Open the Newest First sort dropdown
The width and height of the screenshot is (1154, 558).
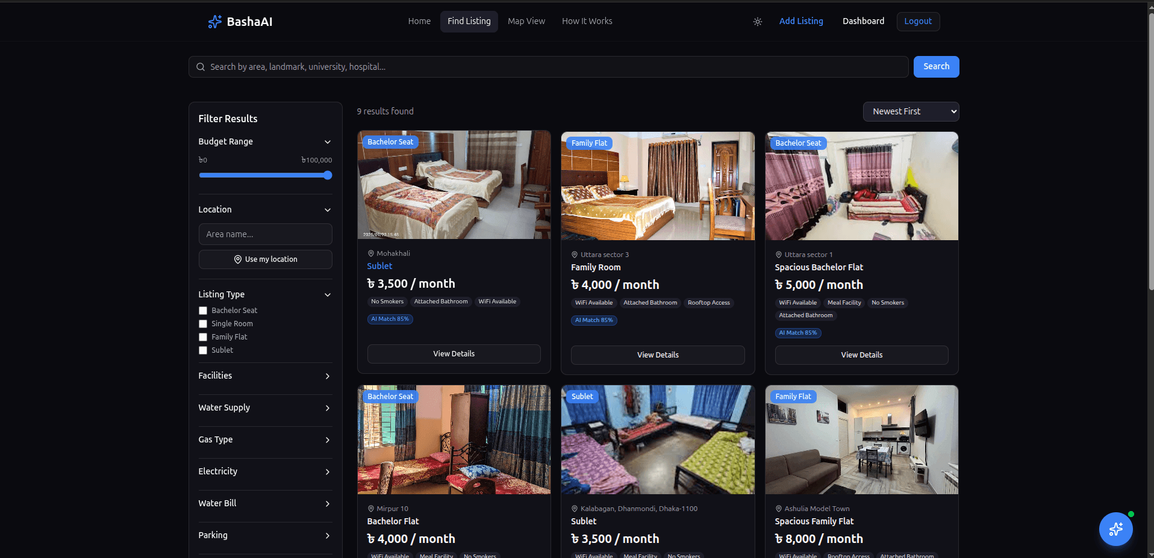[x=911, y=111]
